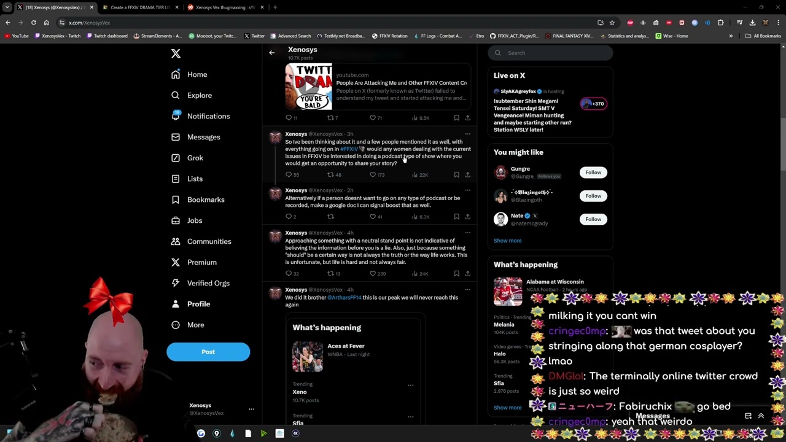This screenshot has width=786, height=442.
Task: Bookmark this page with the star icon
Action: pyautogui.click(x=612, y=23)
